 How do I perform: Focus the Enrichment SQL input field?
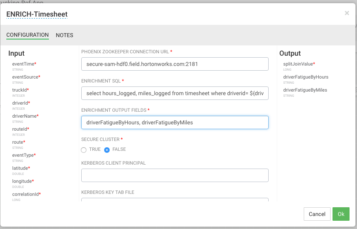point(175,93)
